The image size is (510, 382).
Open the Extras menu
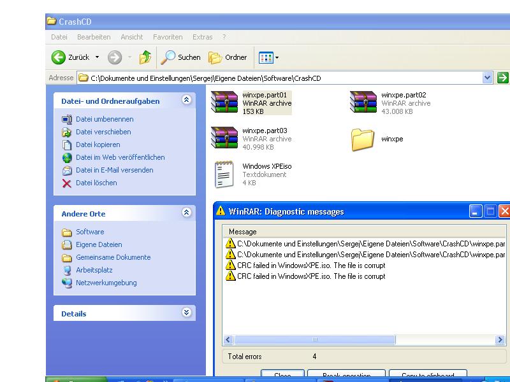pyautogui.click(x=202, y=37)
